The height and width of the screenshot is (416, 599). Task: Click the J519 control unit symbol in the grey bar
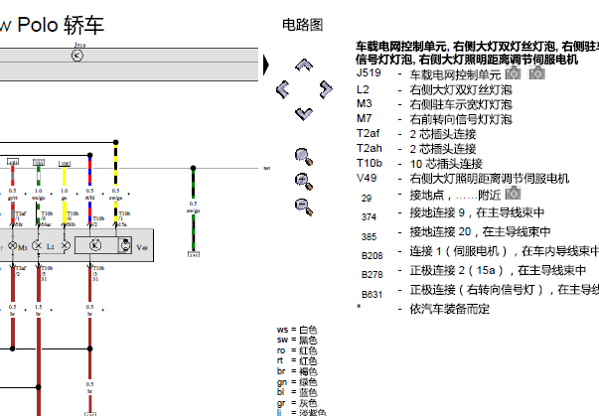click(x=77, y=56)
